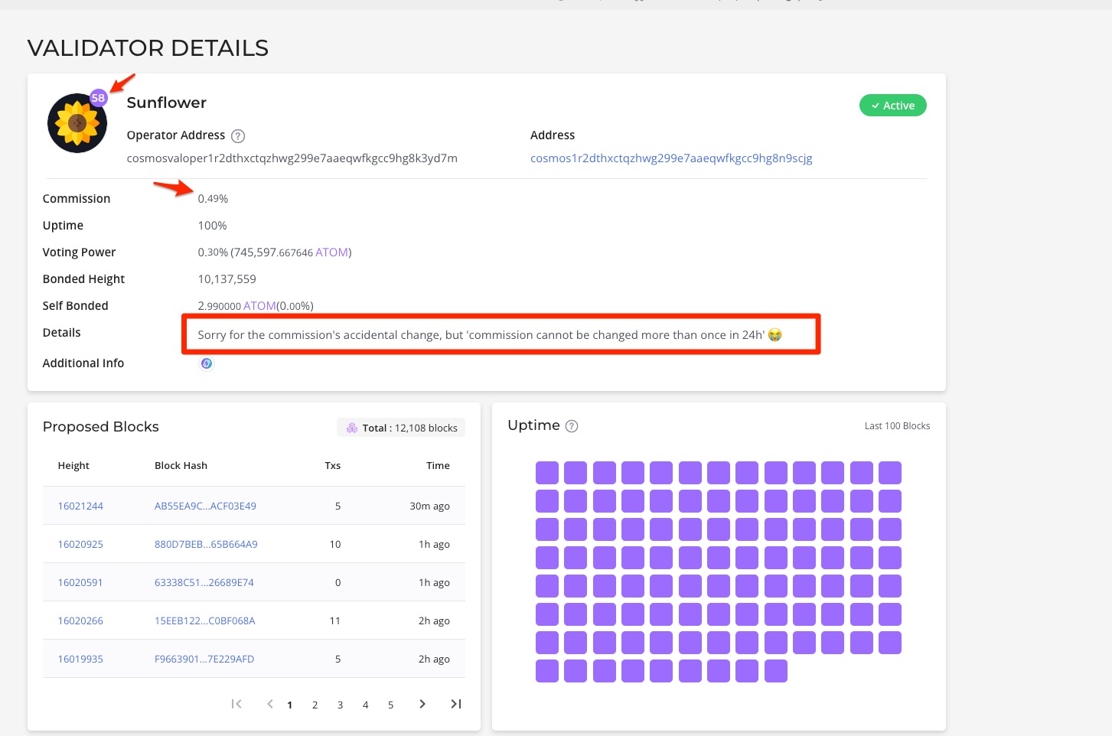The width and height of the screenshot is (1112, 736).
Task: Click the blocks icon beside Total count
Action: coord(352,428)
